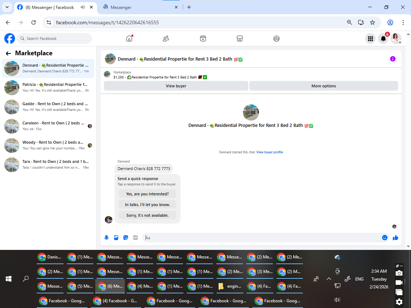Image resolution: width=411 pixels, height=308 pixels.
Task: Click the More options button
Action: click(324, 86)
